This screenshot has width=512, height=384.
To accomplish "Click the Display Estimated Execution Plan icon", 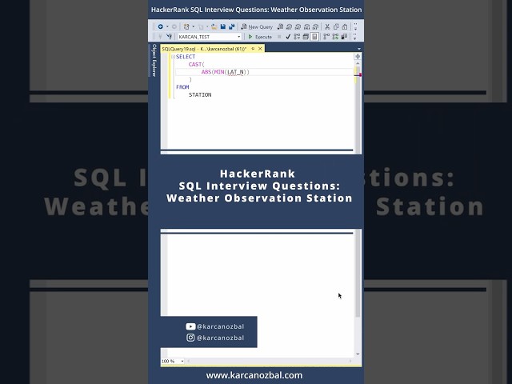I will pyautogui.click(x=297, y=37).
